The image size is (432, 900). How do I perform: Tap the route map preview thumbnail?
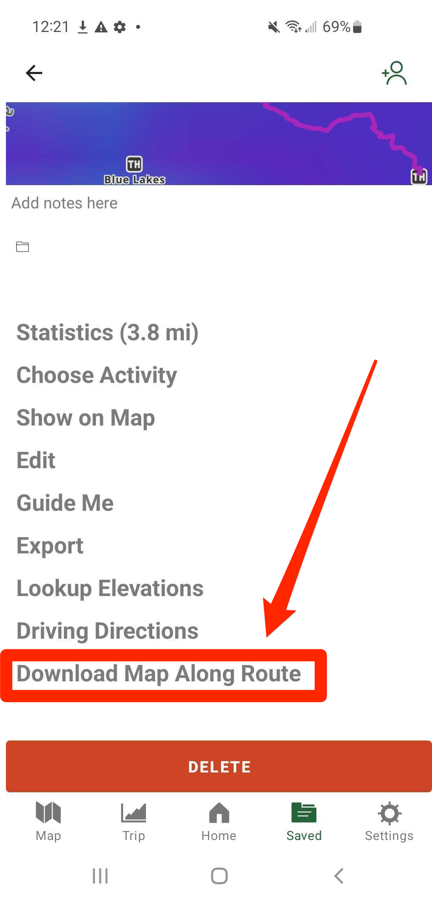[x=219, y=144]
